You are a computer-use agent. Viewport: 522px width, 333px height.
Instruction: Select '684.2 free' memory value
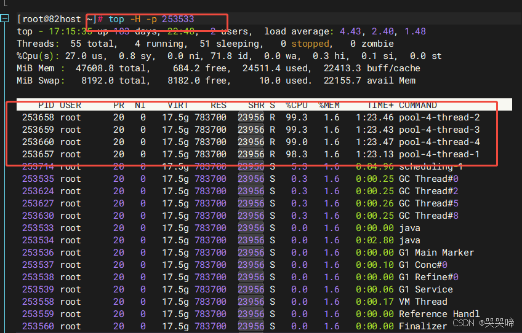(199, 68)
